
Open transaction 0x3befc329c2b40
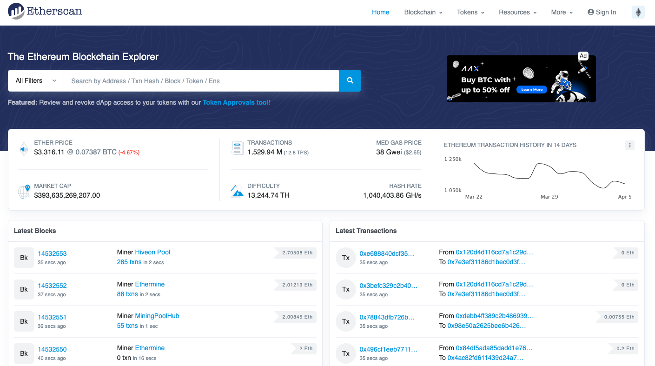click(x=388, y=286)
